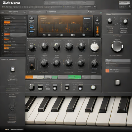Click the fifth dark knob before the white knob
Screen dimensions: 132x132
point(82,46)
